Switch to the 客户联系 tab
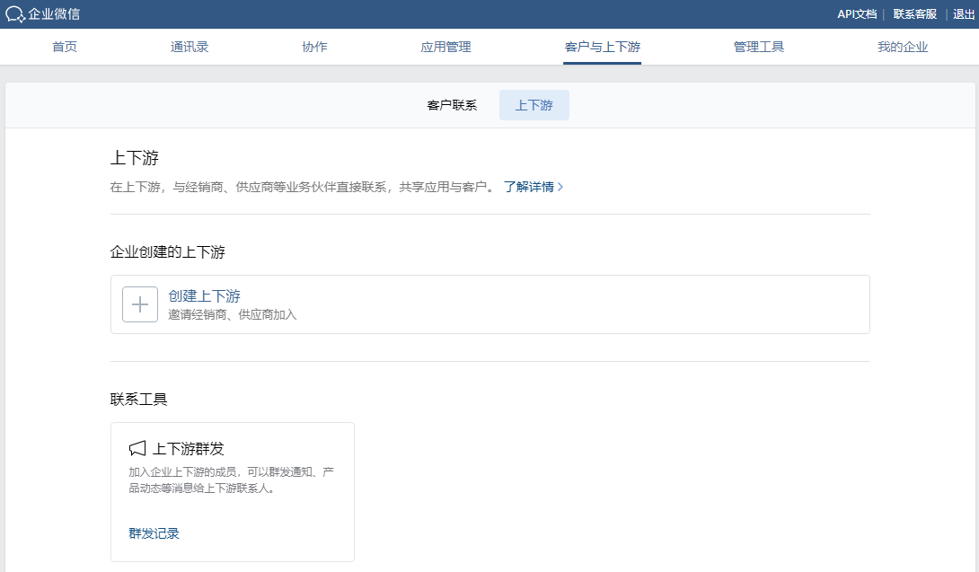Viewport: 979px width, 572px height. click(452, 104)
